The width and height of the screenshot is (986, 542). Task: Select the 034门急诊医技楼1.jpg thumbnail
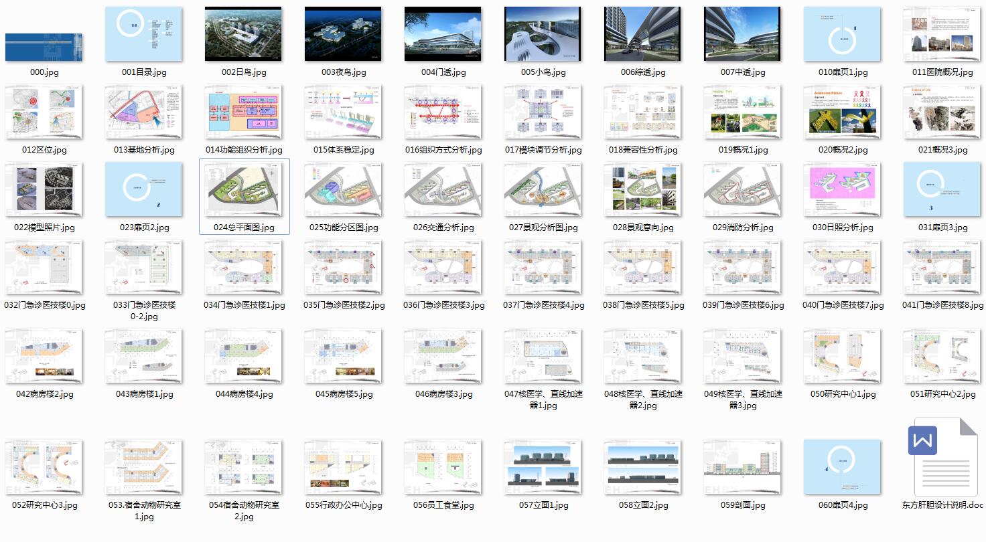[244, 267]
